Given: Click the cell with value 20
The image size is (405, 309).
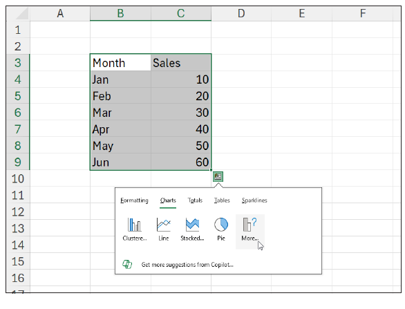Looking at the screenshot, I should [181, 95].
